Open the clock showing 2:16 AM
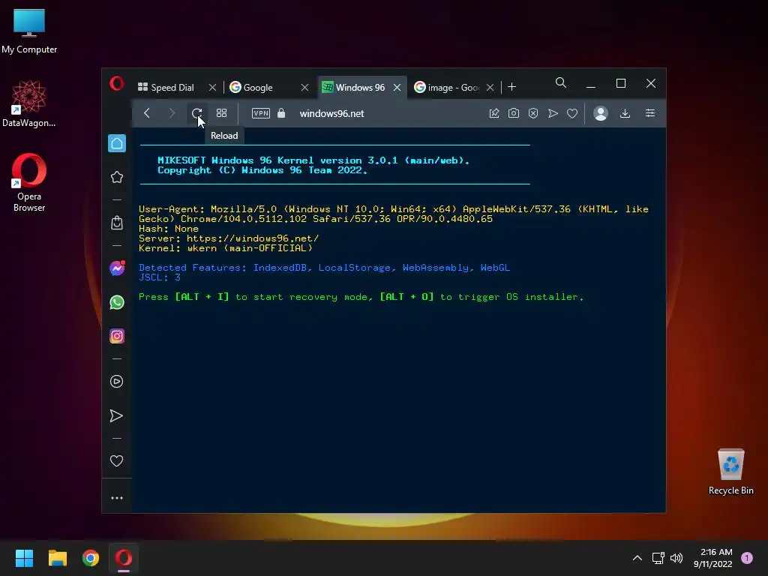The image size is (768, 576). coord(712,558)
